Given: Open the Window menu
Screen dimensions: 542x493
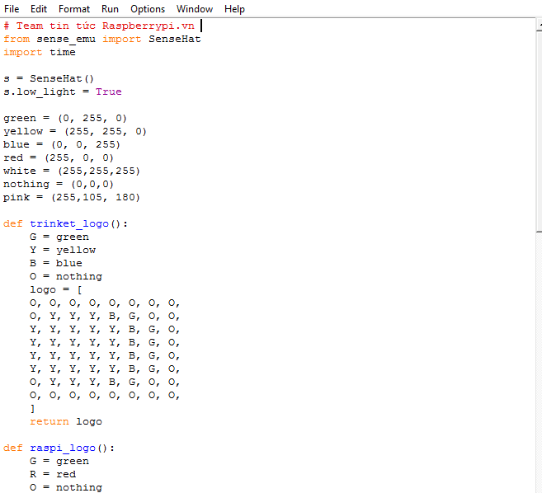Looking at the screenshot, I should 195,9.
